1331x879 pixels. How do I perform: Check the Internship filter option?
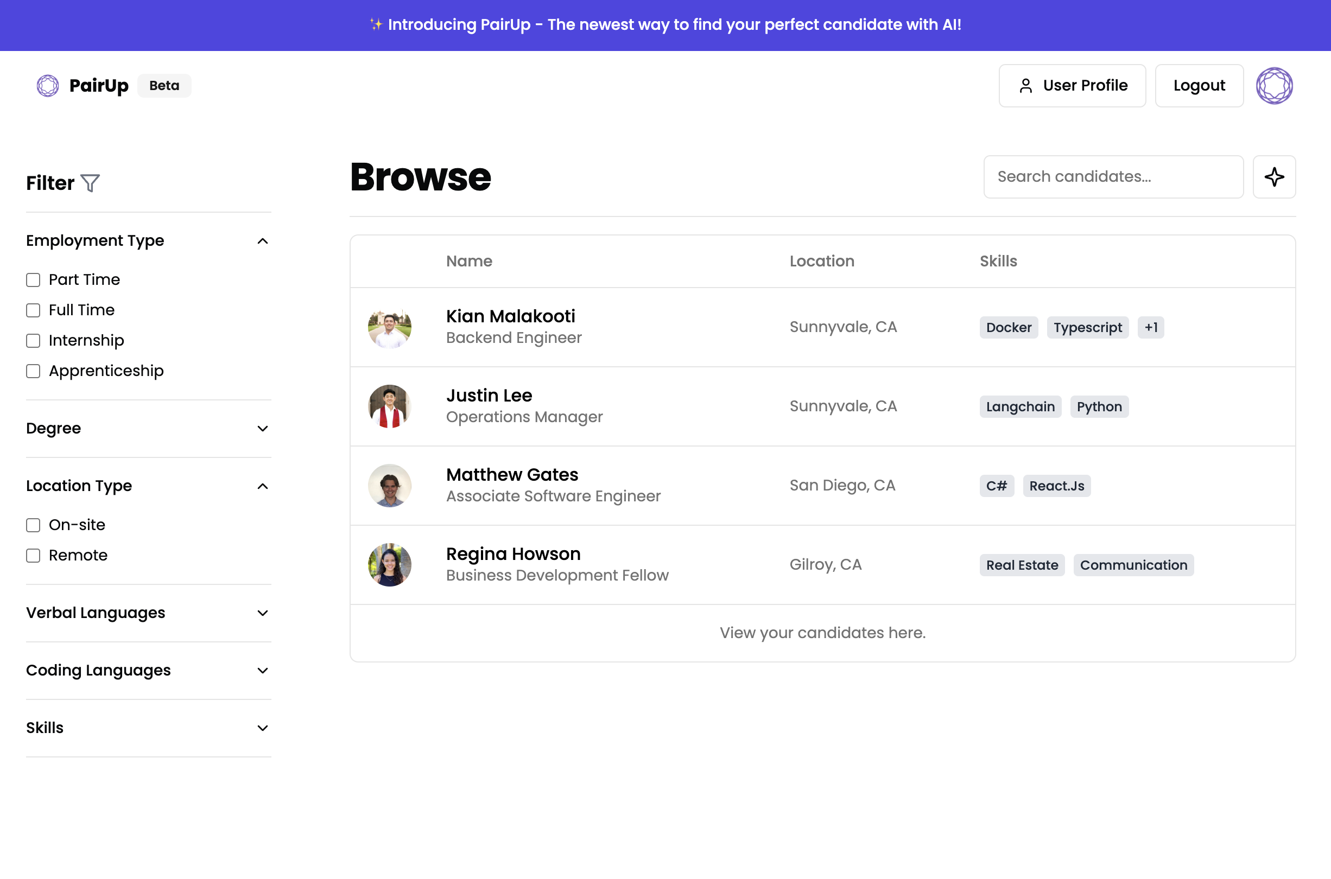[x=33, y=341]
